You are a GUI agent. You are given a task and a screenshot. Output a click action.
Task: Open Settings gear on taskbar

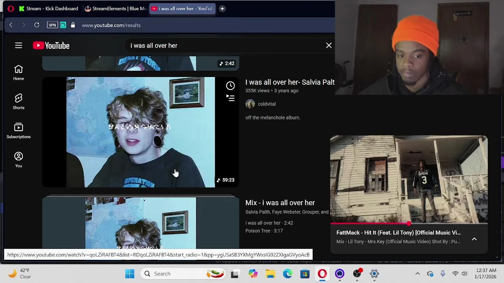[374, 274]
